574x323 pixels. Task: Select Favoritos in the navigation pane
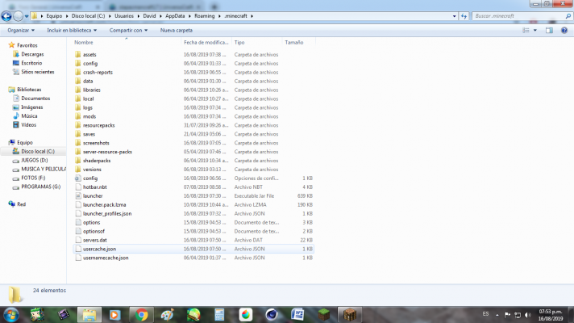(27, 45)
